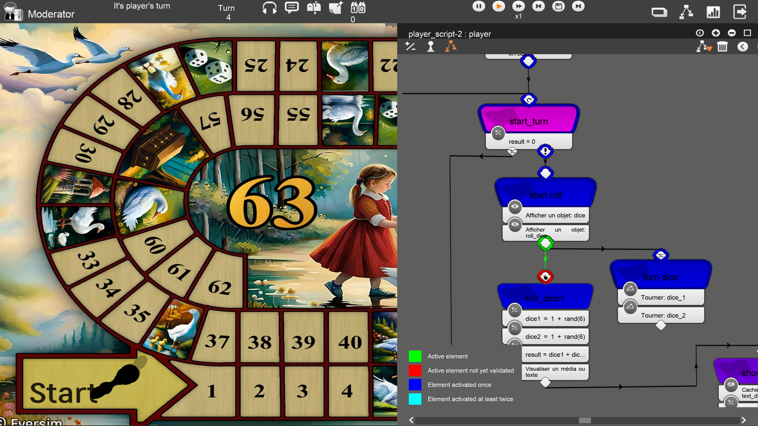Click the 'result = 0' action row
The height and width of the screenshot is (426, 758).
tap(529, 141)
